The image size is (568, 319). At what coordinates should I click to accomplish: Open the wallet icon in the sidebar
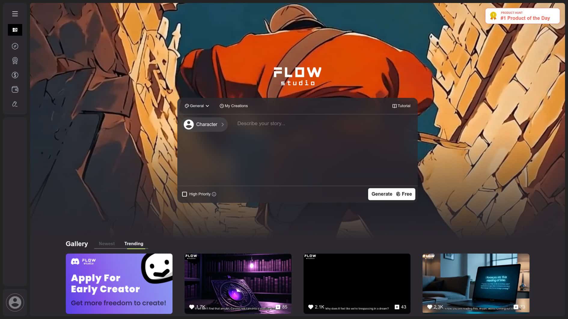pyautogui.click(x=15, y=89)
